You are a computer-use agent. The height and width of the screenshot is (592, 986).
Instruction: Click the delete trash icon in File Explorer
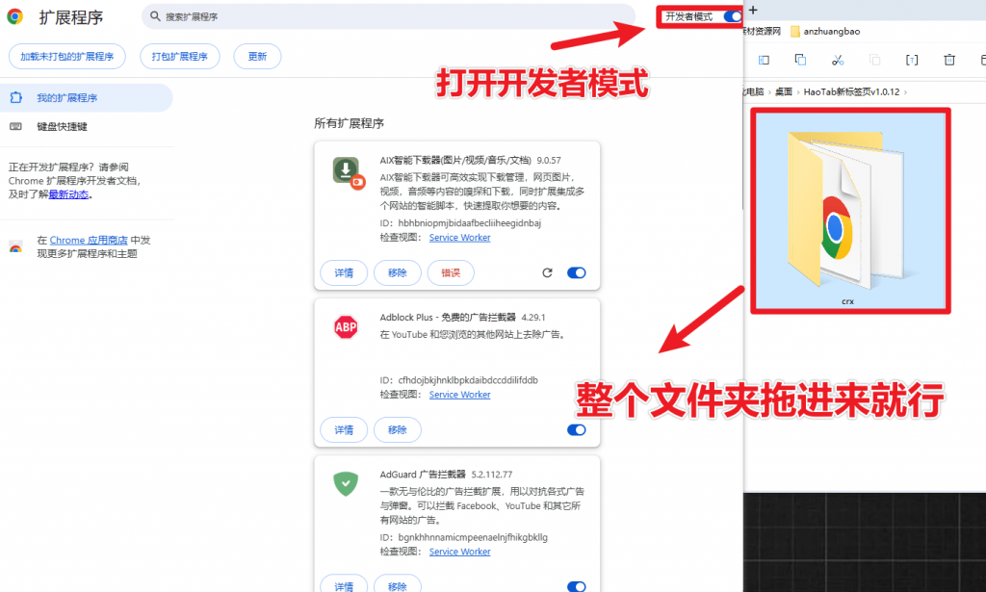tap(949, 60)
